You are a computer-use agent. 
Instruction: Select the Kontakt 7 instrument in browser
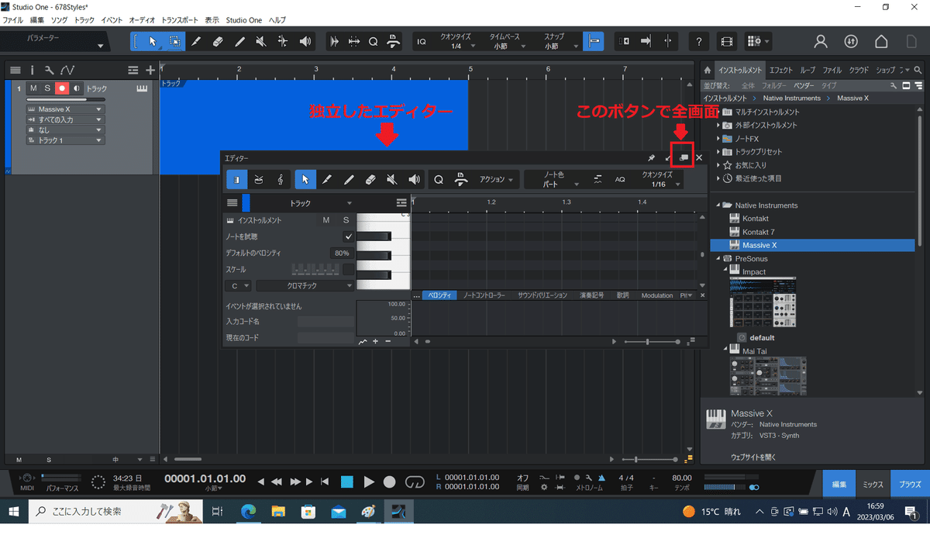pos(758,232)
